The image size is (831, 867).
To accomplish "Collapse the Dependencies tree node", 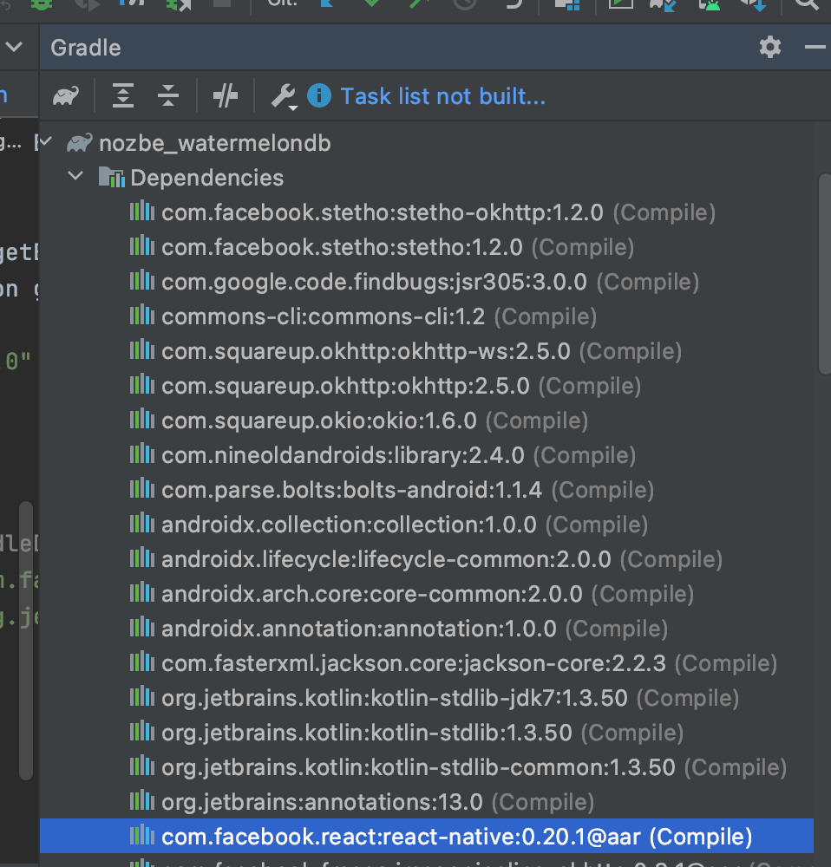I will [75, 176].
